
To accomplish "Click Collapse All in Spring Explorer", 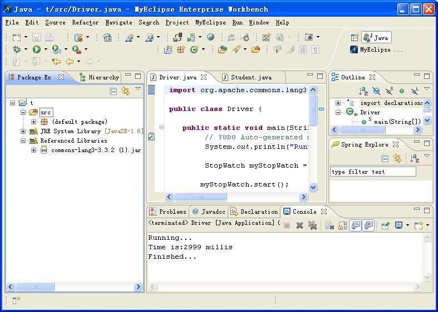I will tap(385, 159).
